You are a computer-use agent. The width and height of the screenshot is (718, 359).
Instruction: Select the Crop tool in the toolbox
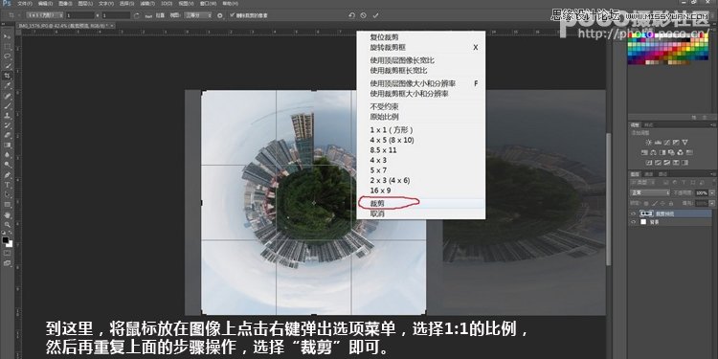[8, 76]
